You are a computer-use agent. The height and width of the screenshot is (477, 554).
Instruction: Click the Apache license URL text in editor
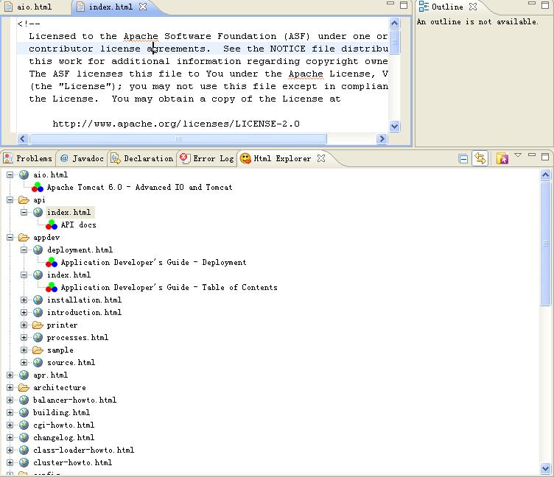[176, 124]
